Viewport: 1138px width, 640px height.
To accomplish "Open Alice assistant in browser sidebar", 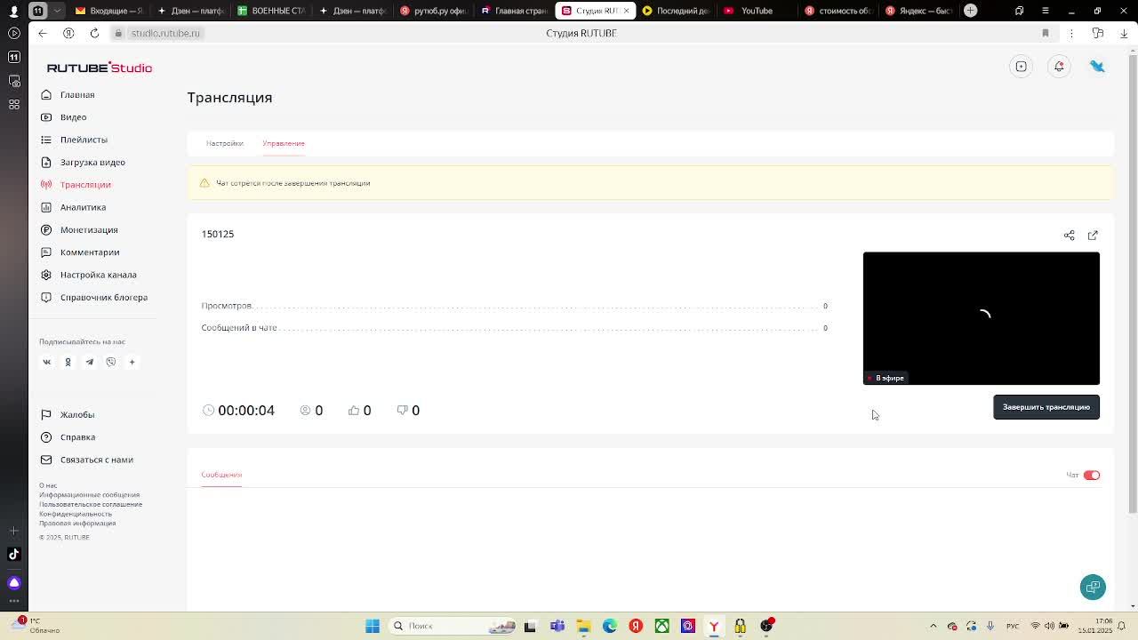I will (x=13, y=583).
